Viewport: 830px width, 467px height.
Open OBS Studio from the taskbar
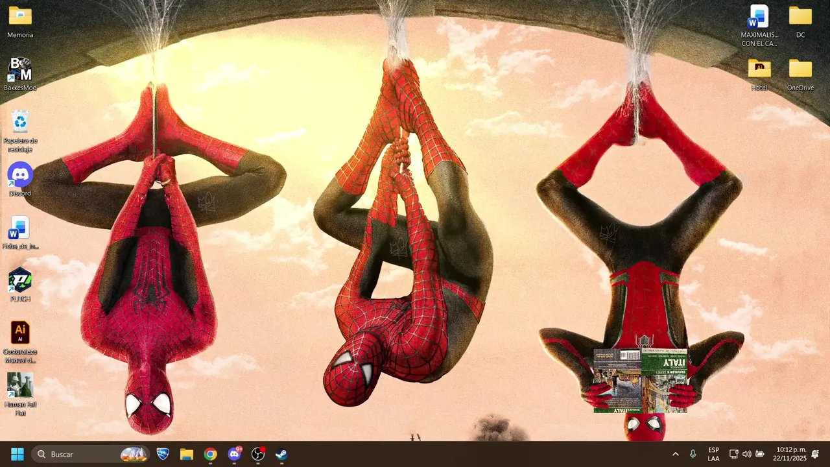(258, 454)
